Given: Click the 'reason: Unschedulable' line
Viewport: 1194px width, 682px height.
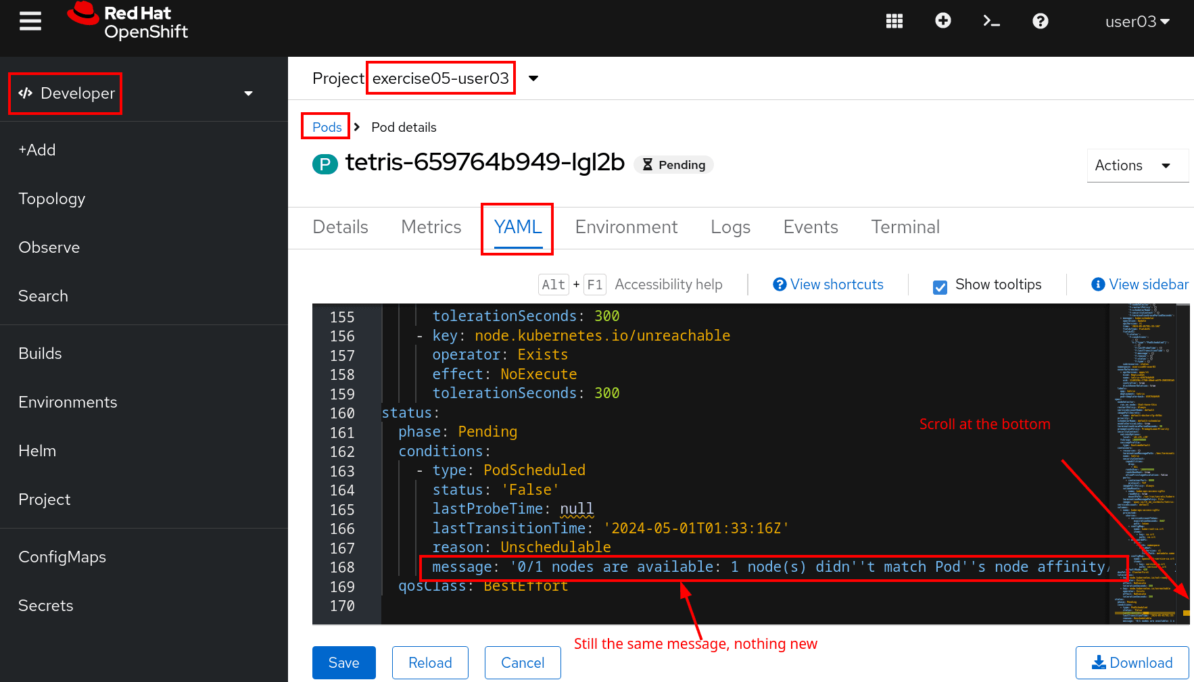Looking at the screenshot, I should (x=521, y=547).
